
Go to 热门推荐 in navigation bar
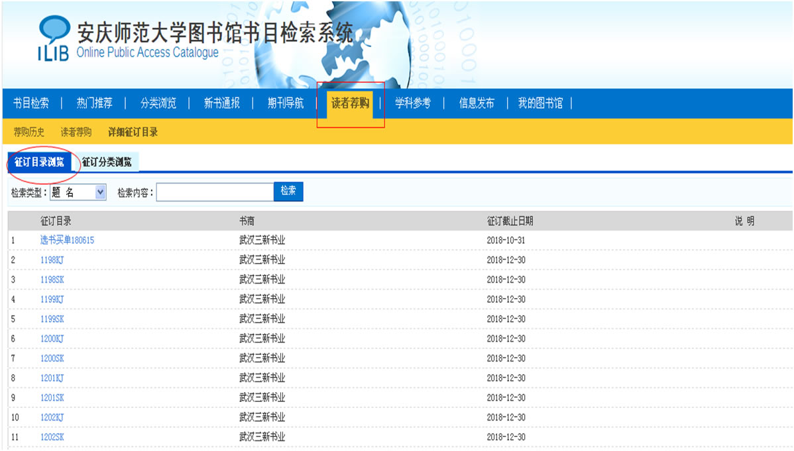[x=94, y=103]
